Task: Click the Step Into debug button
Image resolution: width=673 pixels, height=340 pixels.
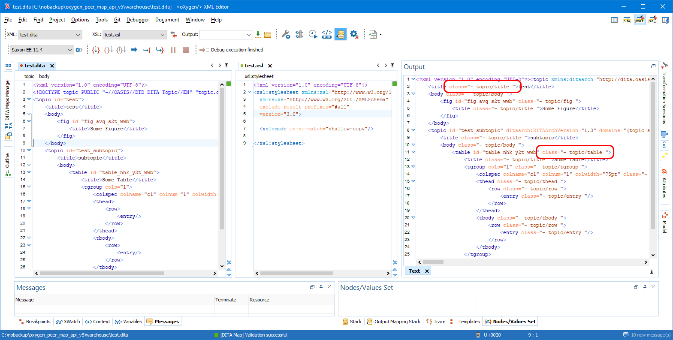Action: pyautogui.click(x=96, y=50)
